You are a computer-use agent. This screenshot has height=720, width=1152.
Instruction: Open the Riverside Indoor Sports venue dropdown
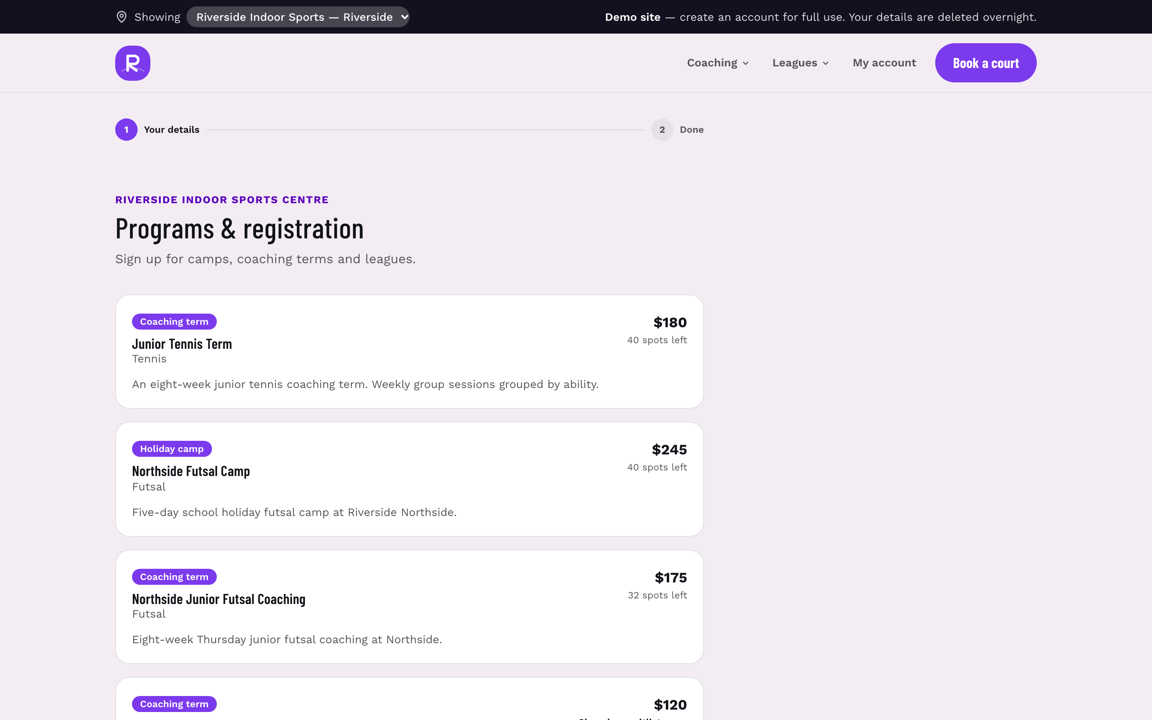coord(298,17)
